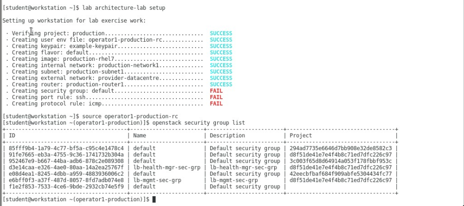Click the terminal cursor at the last prompt
Screen dimensions: 464x206
click(x=154, y=200)
